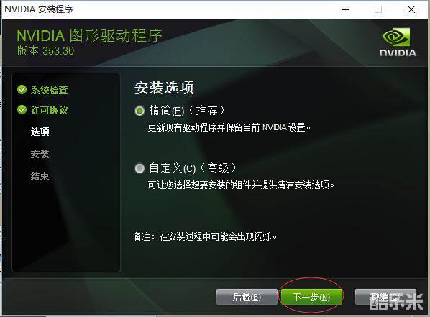
Task: Select the 结束 step in sidebar
Action: (40, 176)
